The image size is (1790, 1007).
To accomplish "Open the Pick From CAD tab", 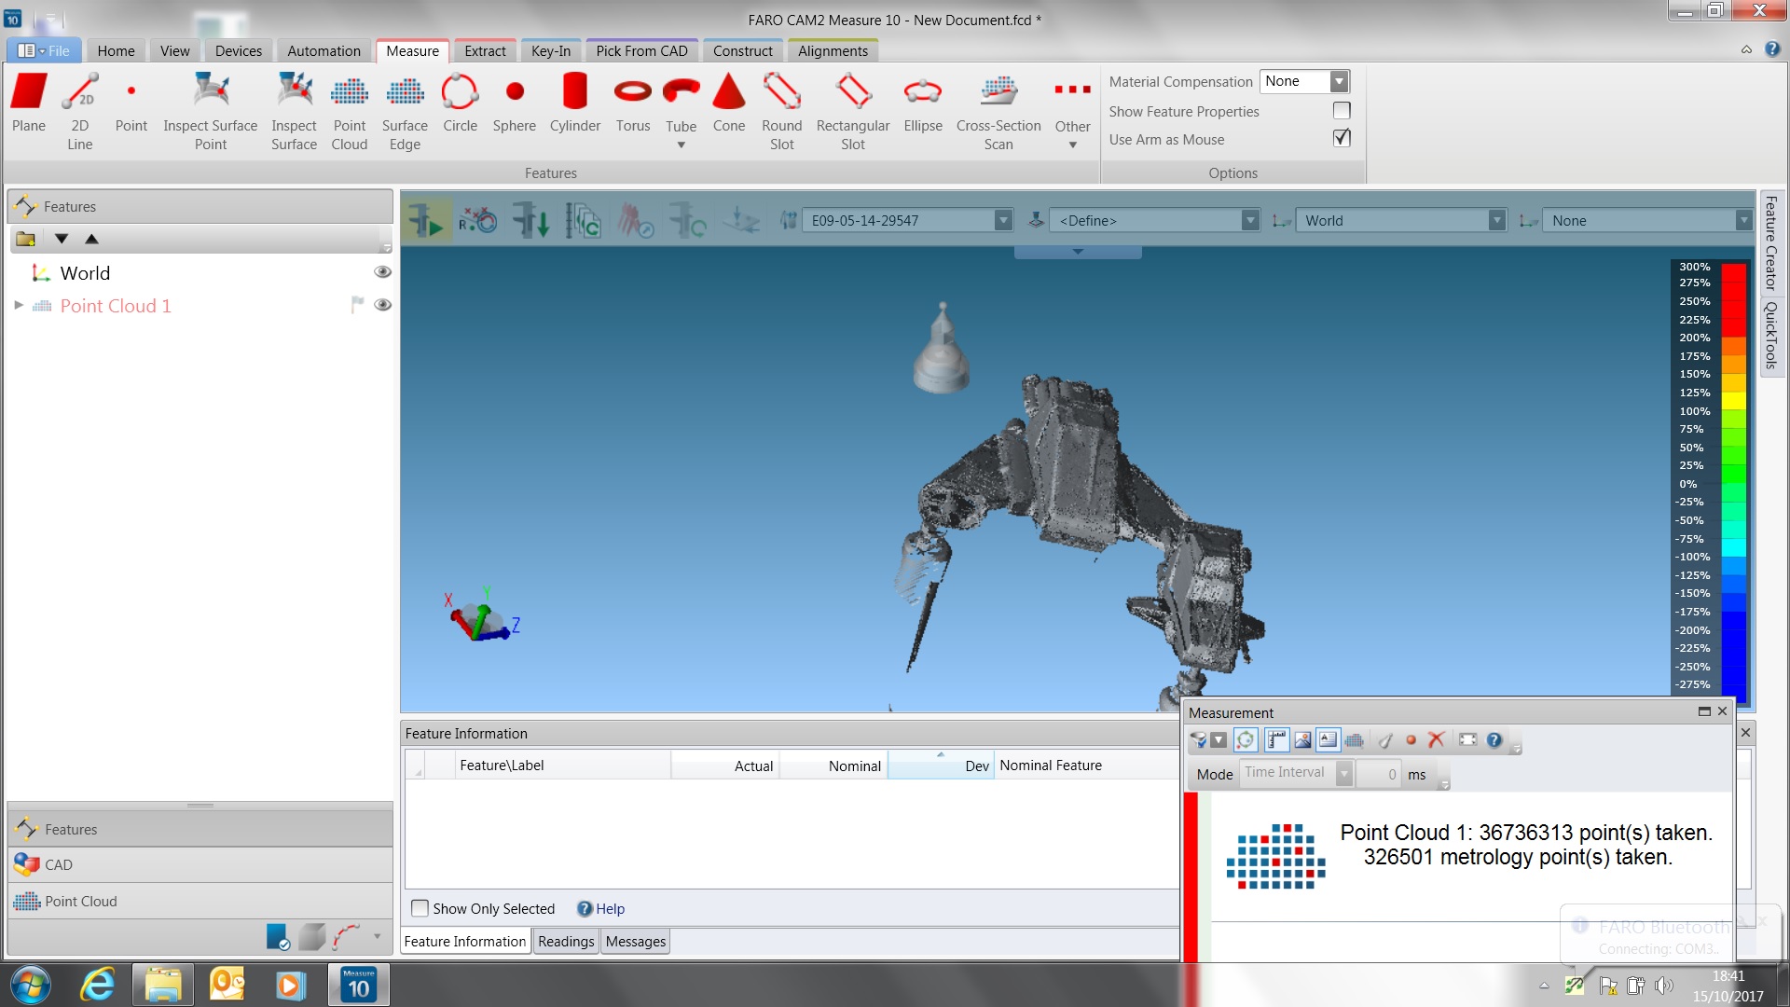I will click(x=641, y=51).
